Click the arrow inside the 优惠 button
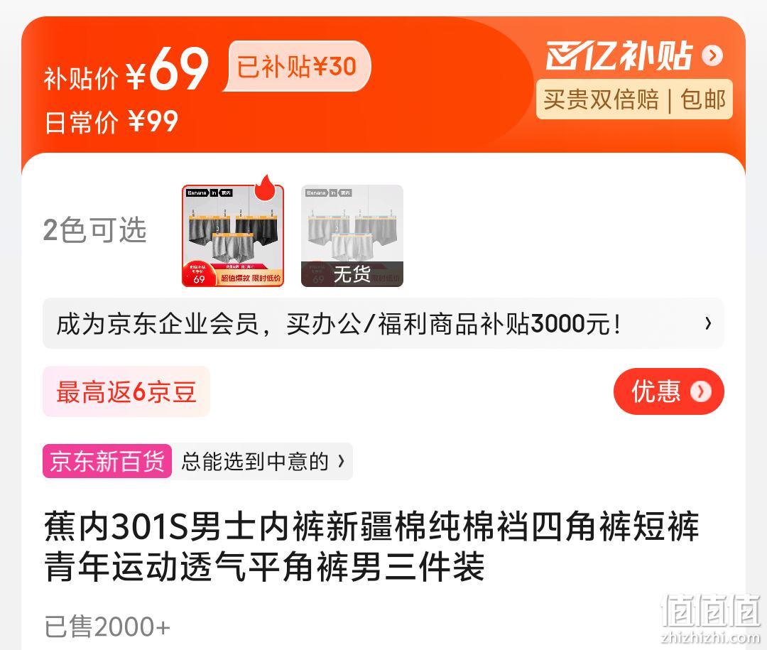 point(700,391)
